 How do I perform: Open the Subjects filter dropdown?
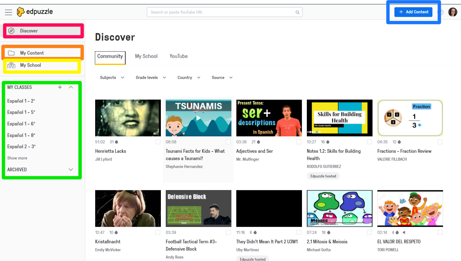(112, 77)
